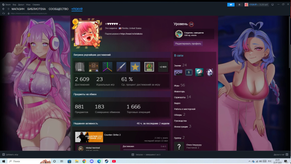
Task: Open the announcements megaphone icon
Action: click(x=231, y=5)
